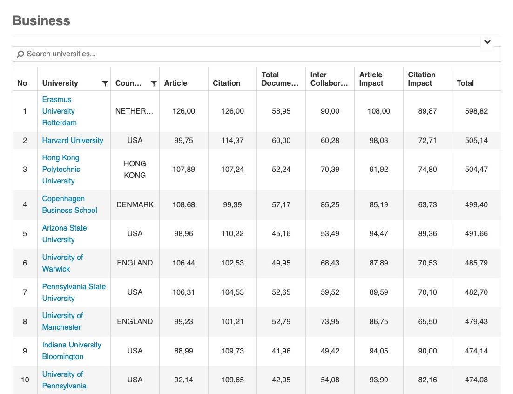
Task: Select Arizona State article impact 94,47
Action: [x=378, y=234]
